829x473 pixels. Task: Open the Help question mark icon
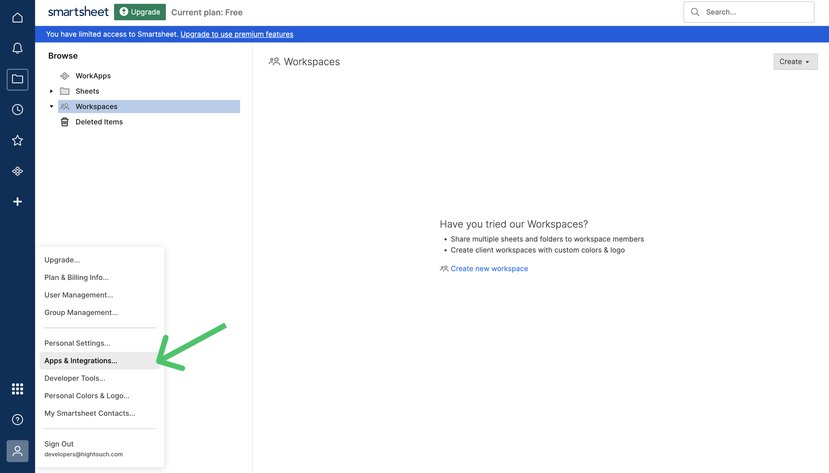[x=17, y=420]
